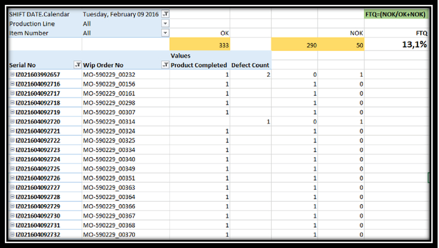Collapse serial row IZ021604092725

tap(12, 168)
